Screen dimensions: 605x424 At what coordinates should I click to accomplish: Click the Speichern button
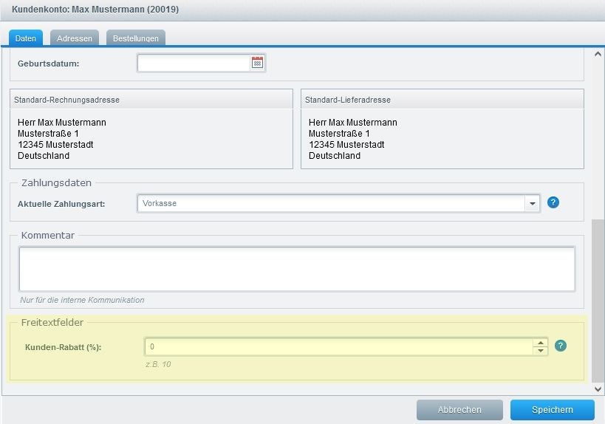tap(552, 410)
